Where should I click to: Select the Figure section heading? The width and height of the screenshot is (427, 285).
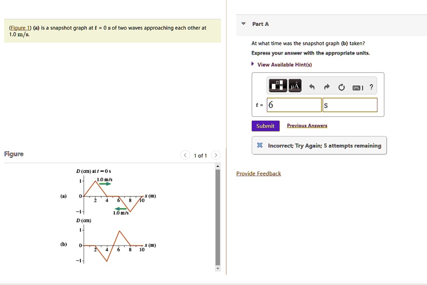pos(14,154)
